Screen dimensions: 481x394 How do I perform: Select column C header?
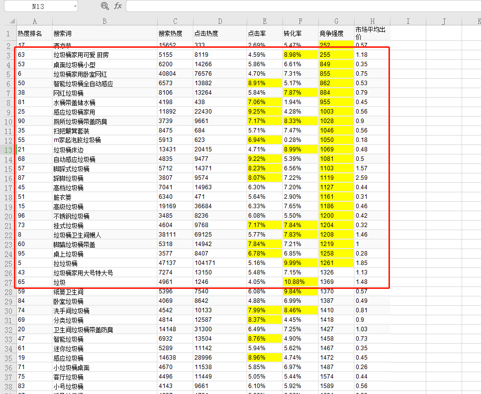point(175,21)
